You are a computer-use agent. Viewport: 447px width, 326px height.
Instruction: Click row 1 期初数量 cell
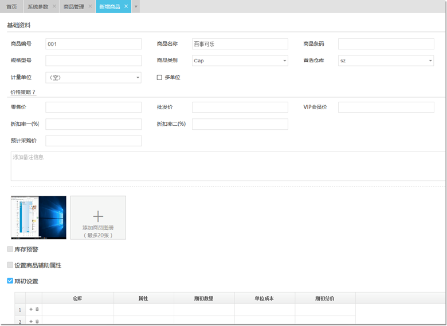[x=204, y=310]
